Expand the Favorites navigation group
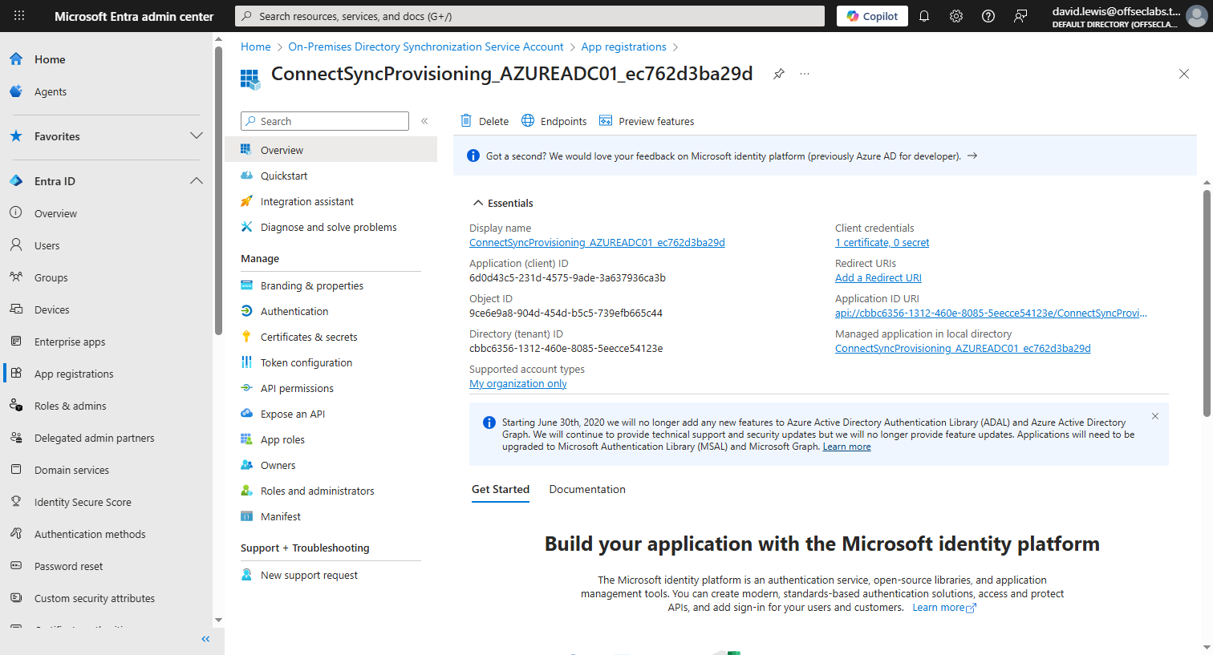The height and width of the screenshot is (655, 1213). (197, 136)
